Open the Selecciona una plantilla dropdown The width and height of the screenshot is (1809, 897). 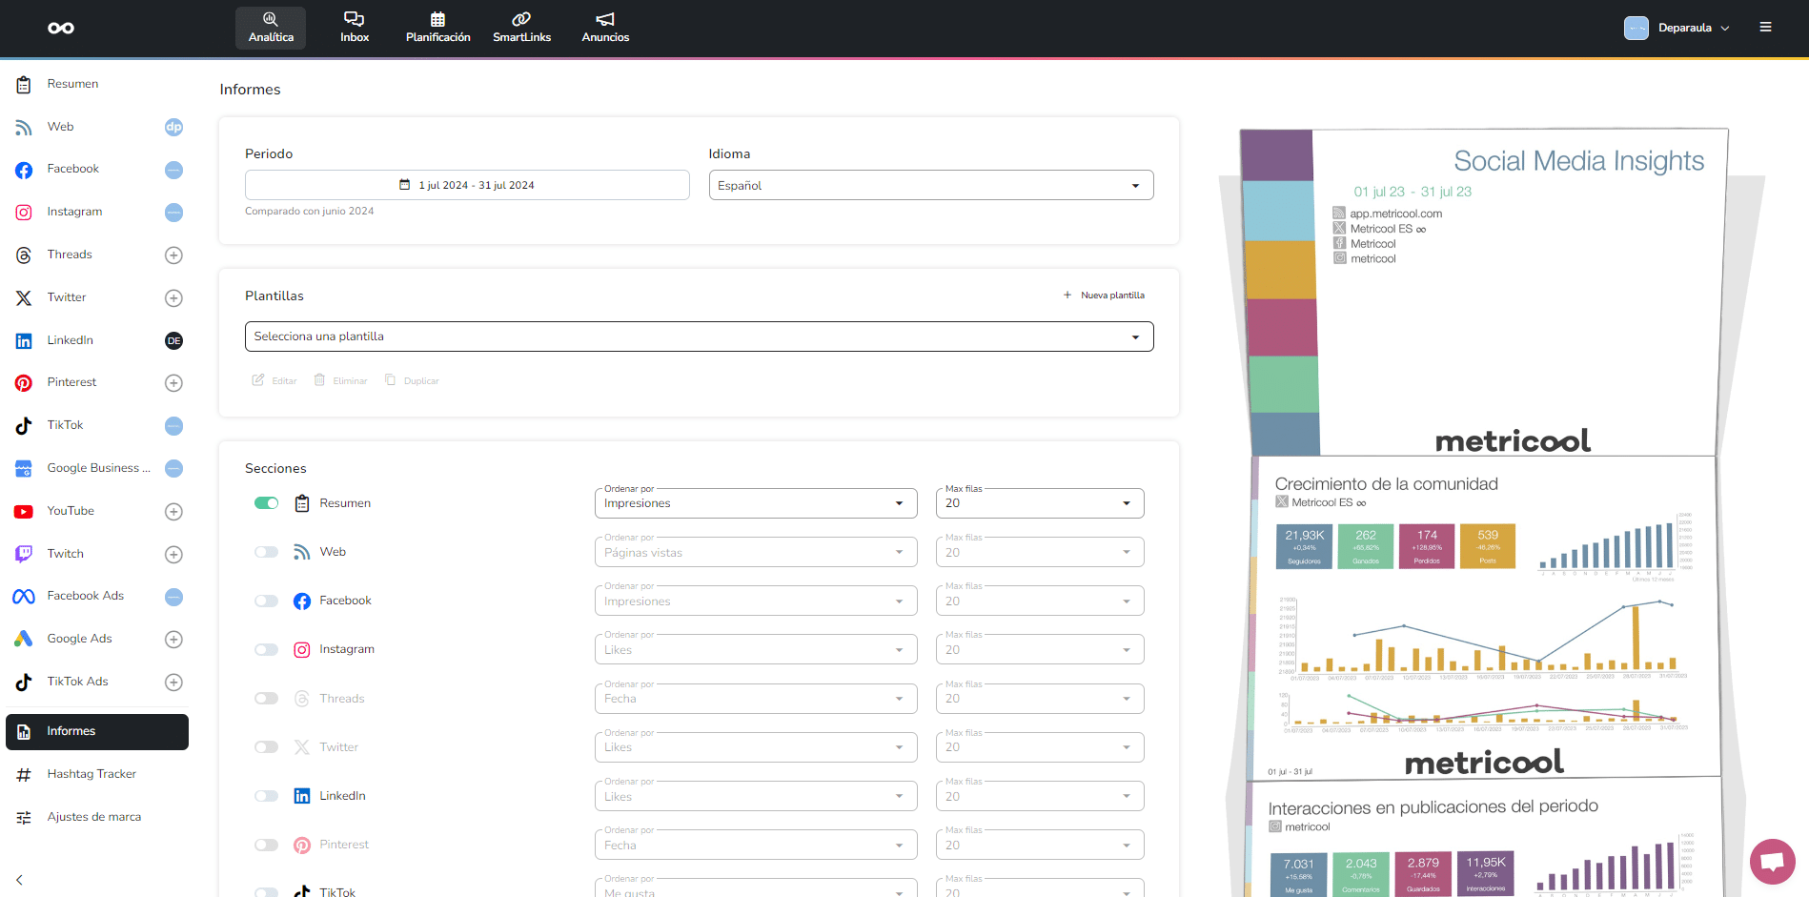pos(699,336)
